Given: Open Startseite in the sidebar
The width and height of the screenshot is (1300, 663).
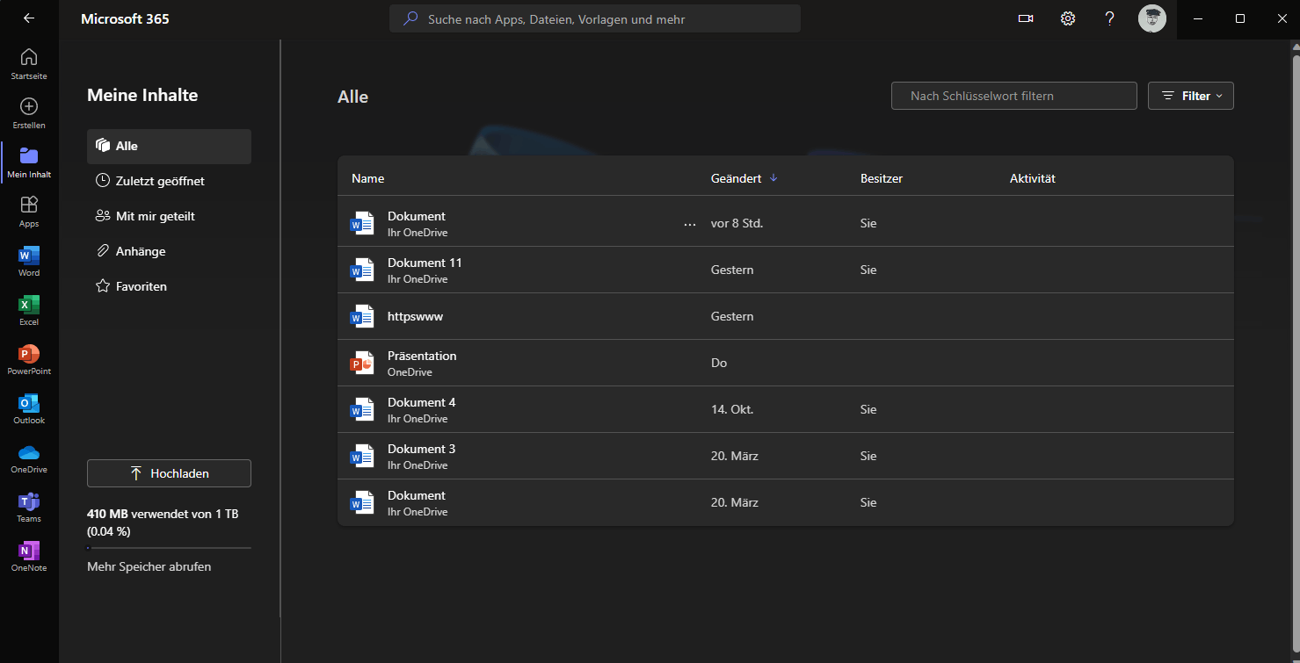Looking at the screenshot, I should tap(29, 64).
